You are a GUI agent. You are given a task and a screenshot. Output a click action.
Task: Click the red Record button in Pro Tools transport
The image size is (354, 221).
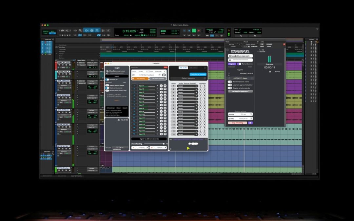point(199,31)
